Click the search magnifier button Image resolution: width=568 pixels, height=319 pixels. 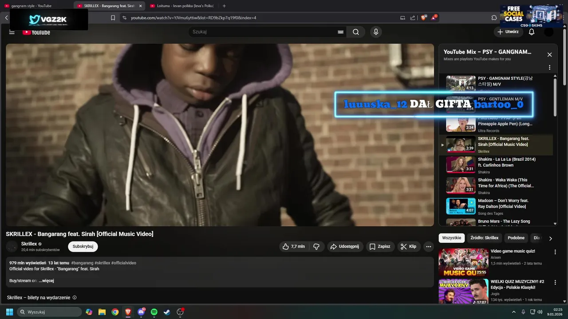coord(356,32)
